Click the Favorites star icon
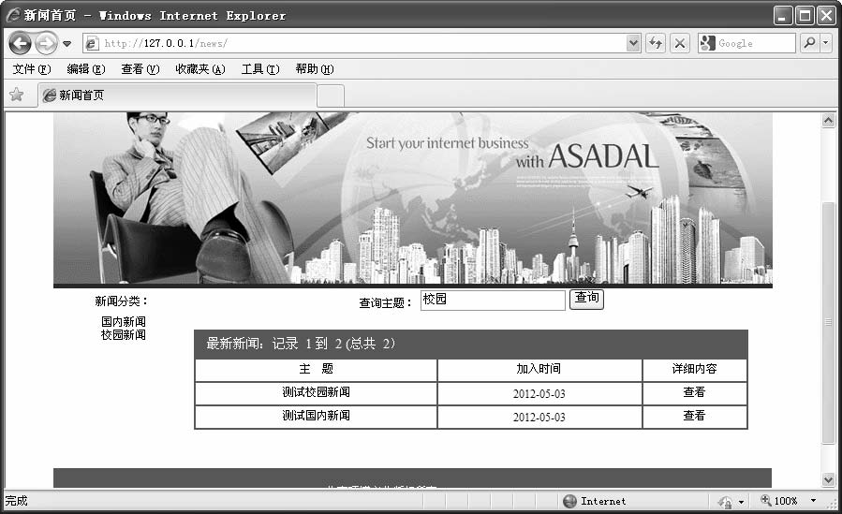 17,95
